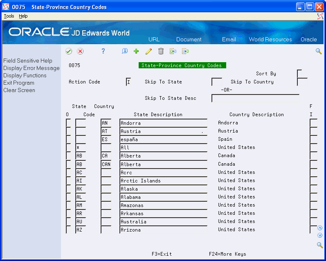Screen dimensions: 326x261
Task: Click the trash can Delete icon
Action: click(161, 51)
